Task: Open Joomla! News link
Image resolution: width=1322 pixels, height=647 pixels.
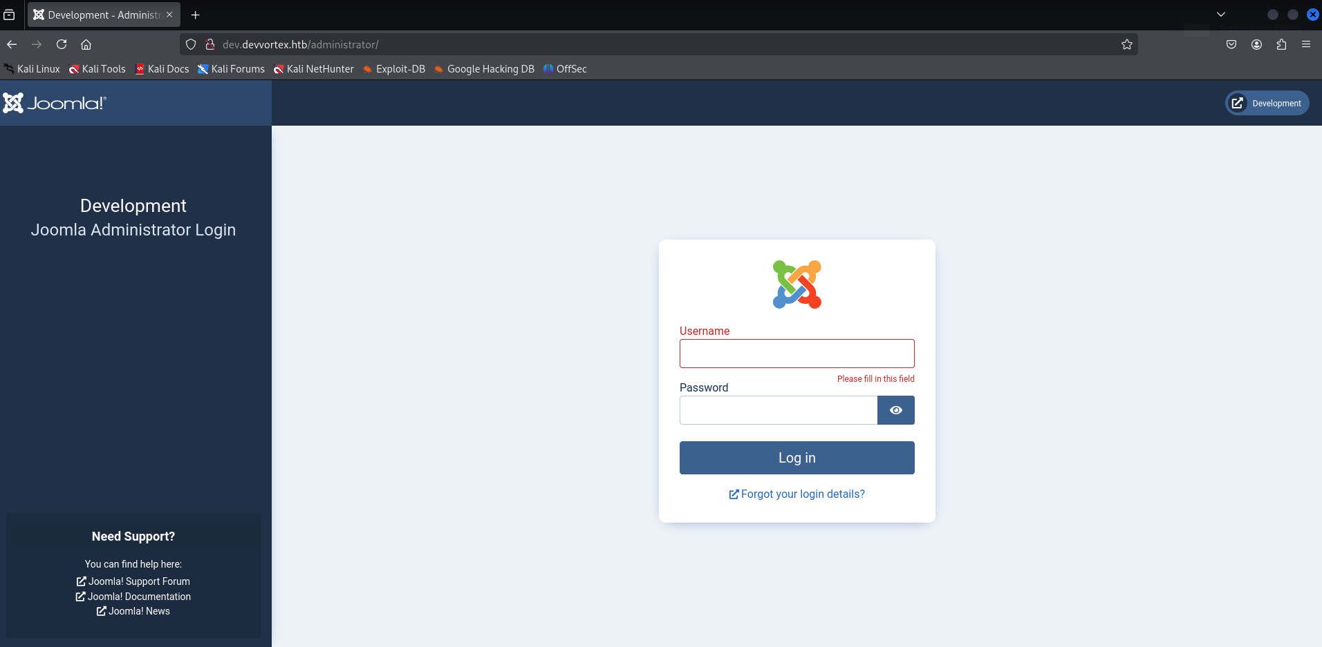Action: click(133, 611)
